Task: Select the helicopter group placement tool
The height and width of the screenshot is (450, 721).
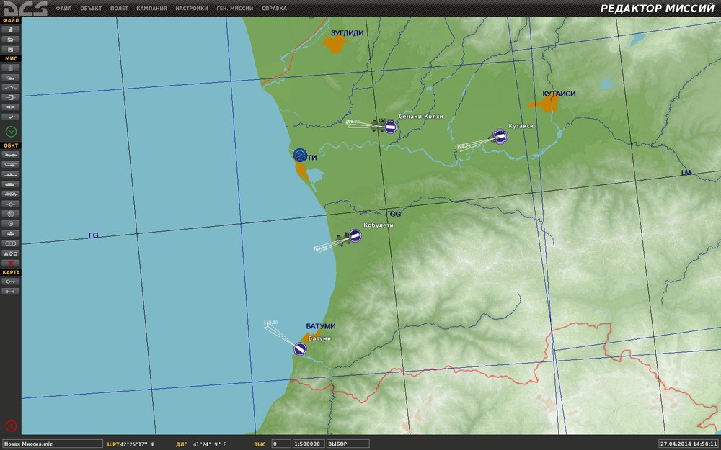Action: click(11, 164)
